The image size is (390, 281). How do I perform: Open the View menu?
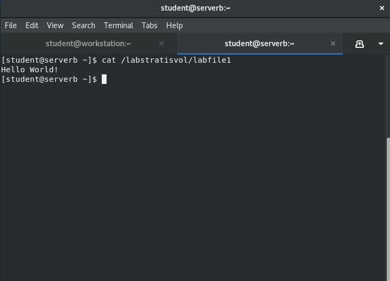click(x=55, y=25)
